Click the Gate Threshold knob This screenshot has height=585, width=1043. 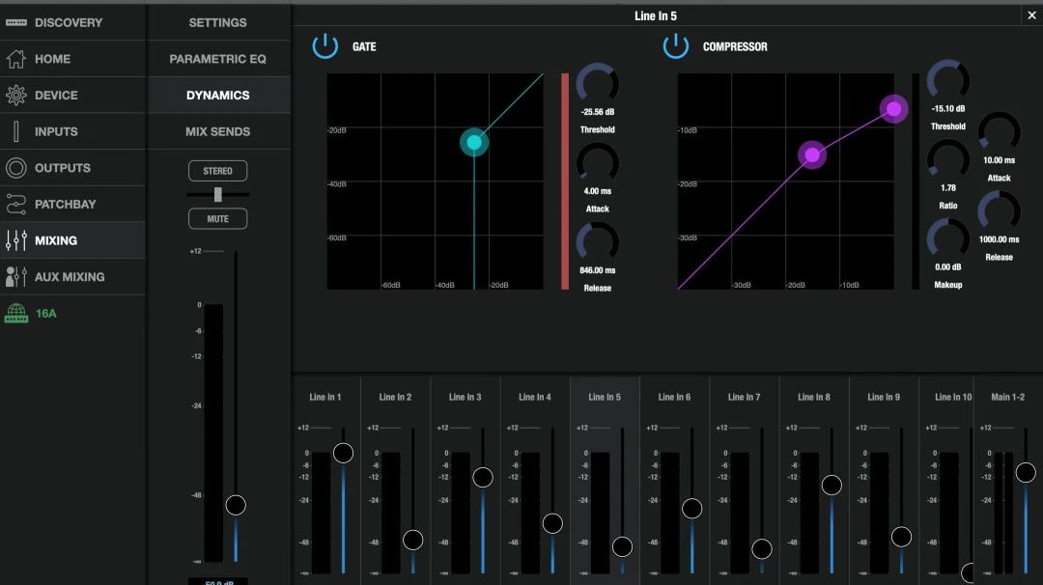coord(598,84)
